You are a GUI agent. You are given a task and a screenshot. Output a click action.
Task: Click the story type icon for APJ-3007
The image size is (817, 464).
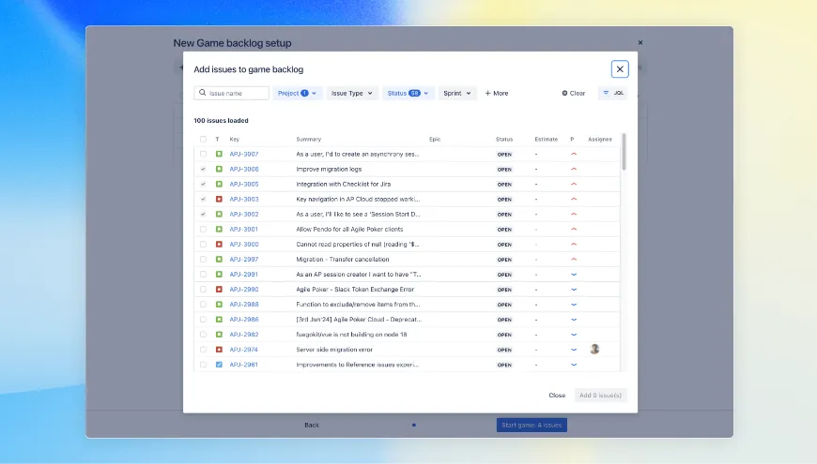219,154
